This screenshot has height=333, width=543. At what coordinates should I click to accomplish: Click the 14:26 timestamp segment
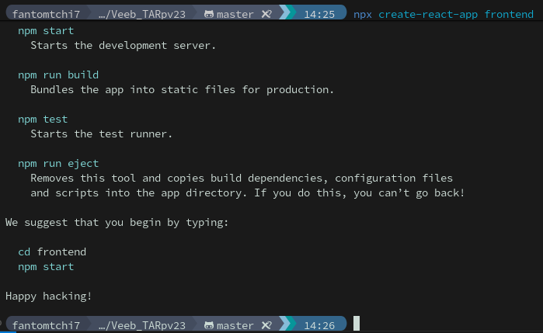[x=320, y=325]
